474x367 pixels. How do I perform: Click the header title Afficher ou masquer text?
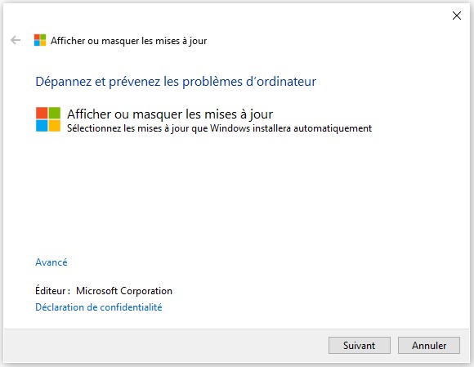tap(128, 41)
